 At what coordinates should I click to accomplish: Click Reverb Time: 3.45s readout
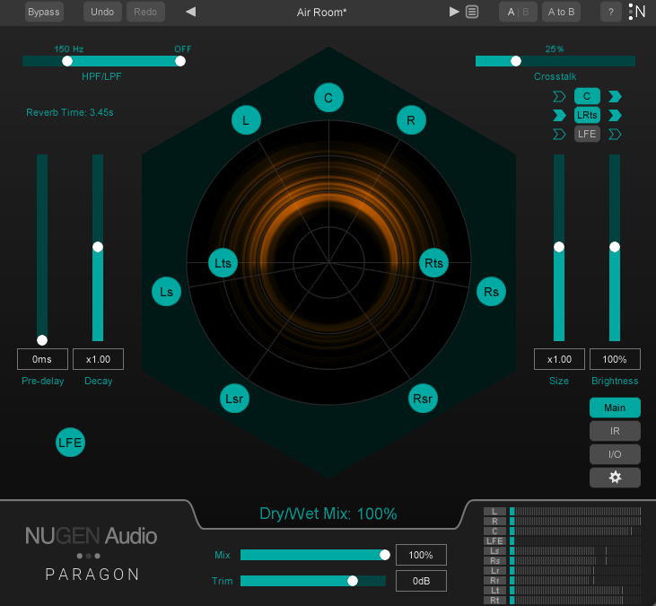click(70, 112)
